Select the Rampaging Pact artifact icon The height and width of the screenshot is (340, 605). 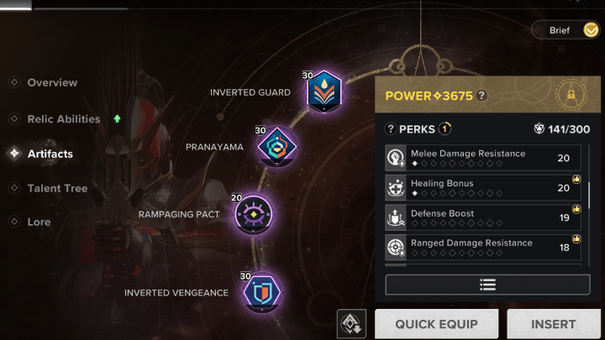pyautogui.click(x=254, y=214)
